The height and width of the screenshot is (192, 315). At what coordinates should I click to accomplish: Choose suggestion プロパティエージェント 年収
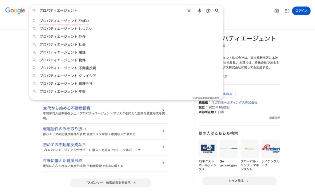pos(62,91)
